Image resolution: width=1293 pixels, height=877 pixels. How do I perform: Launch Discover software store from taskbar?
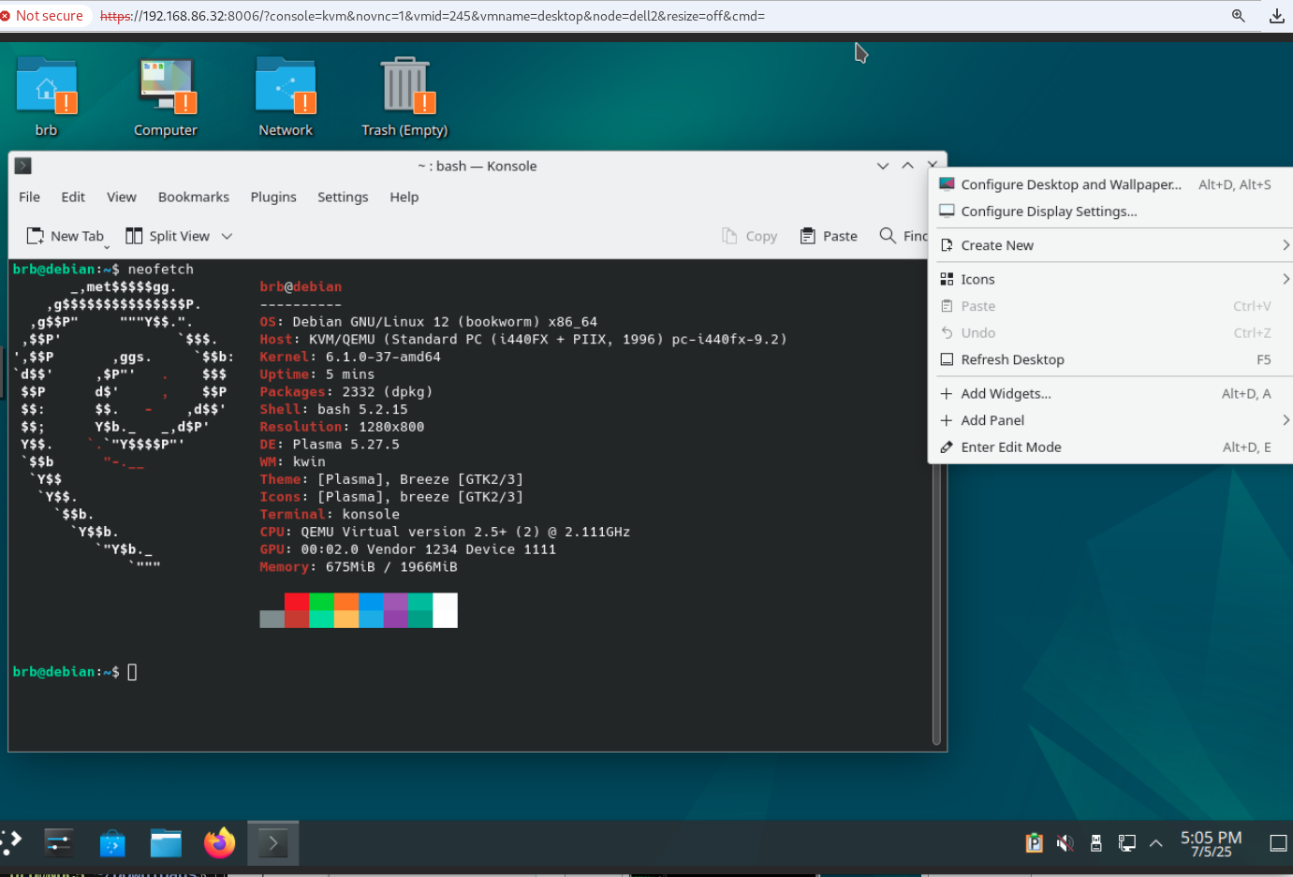tap(112, 843)
